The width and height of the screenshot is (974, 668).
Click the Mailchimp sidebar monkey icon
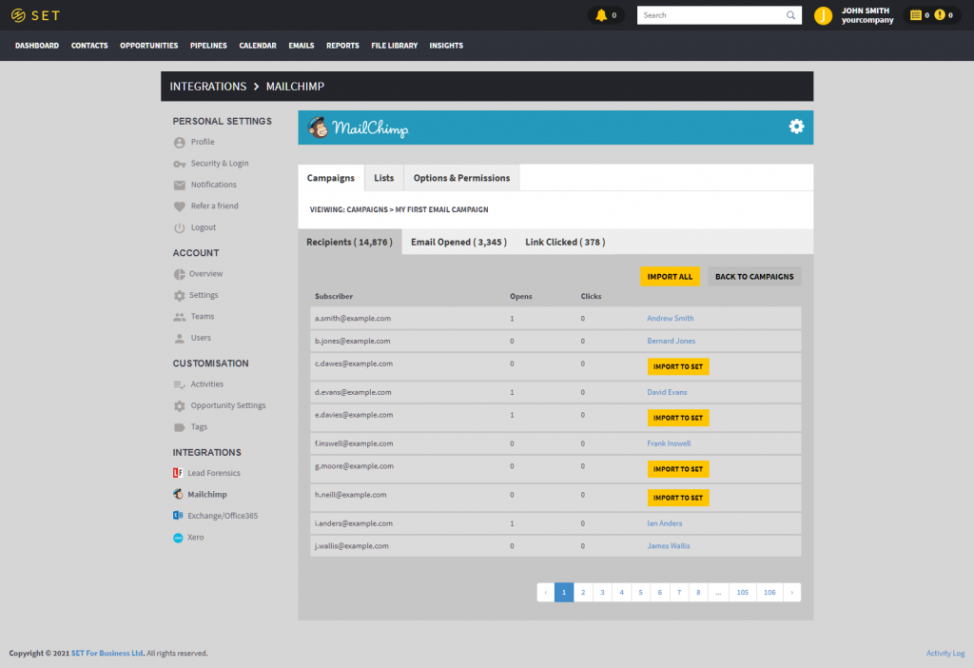[x=178, y=494]
